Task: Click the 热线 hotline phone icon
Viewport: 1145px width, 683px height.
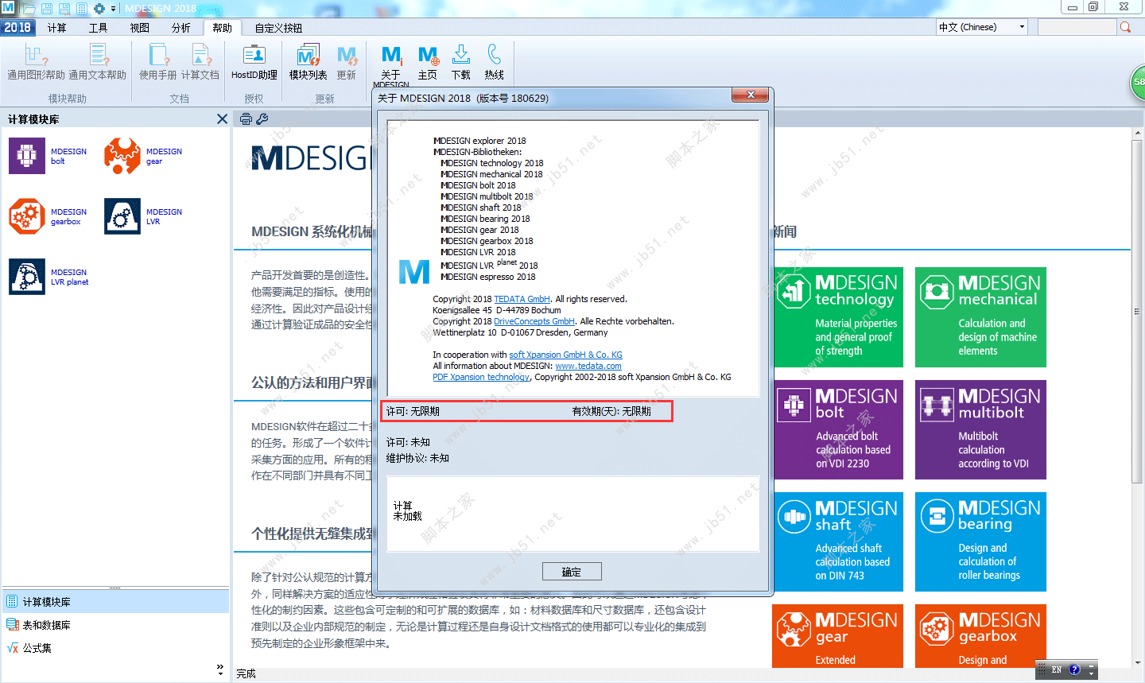Action: [495, 63]
